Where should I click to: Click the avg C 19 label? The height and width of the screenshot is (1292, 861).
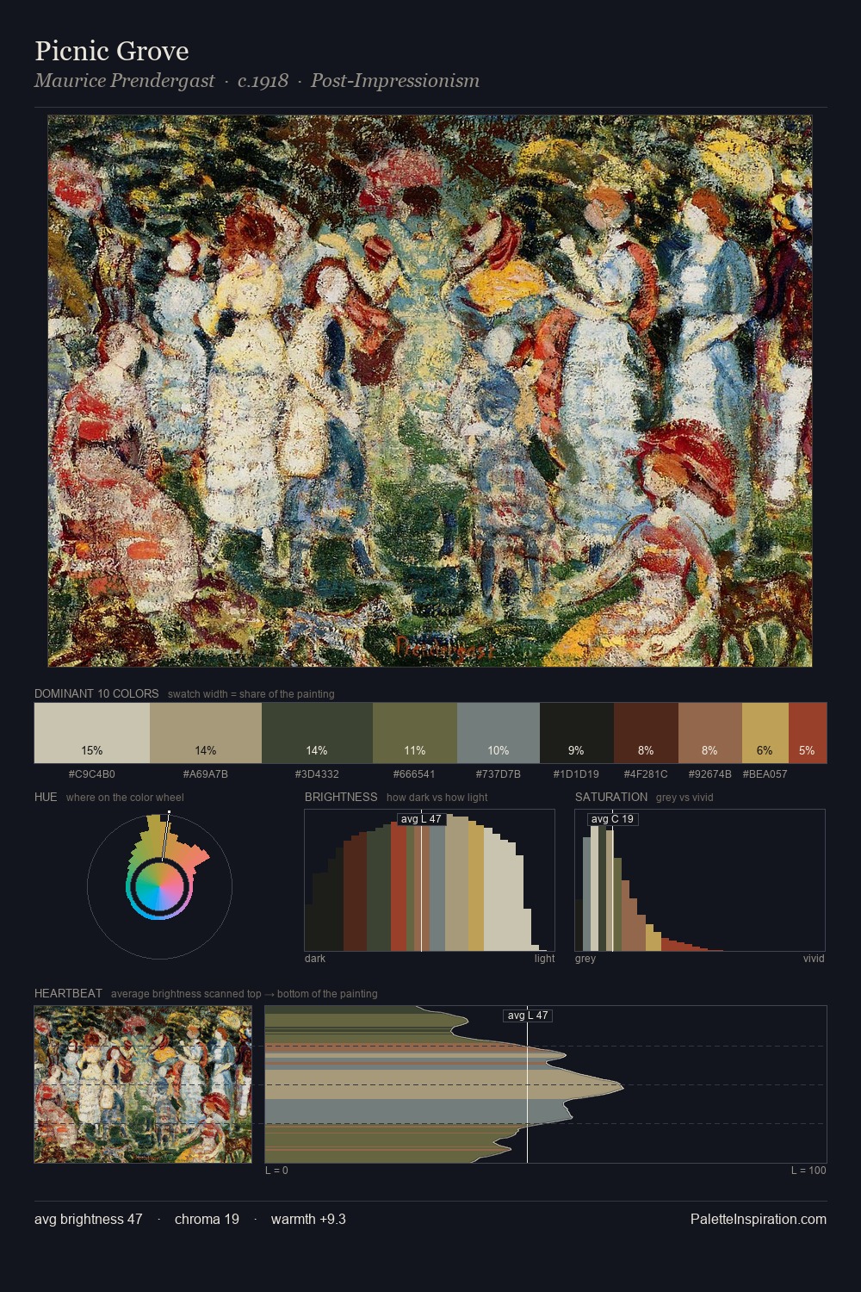pyautogui.click(x=612, y=819)
